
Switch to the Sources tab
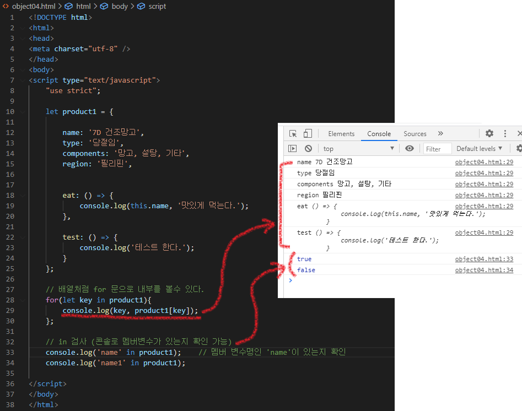coord(415,133)
